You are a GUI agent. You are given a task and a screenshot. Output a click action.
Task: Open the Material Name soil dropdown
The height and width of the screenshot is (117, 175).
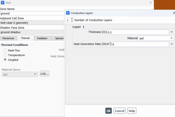[20, 74]
